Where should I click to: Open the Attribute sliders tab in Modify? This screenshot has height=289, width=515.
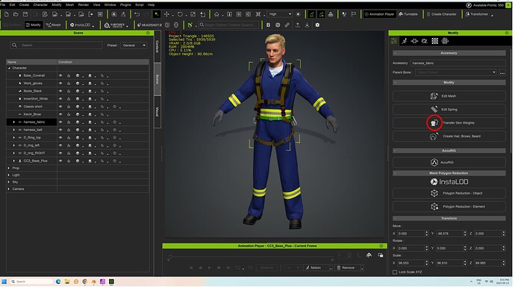click(x=394, y=41)
